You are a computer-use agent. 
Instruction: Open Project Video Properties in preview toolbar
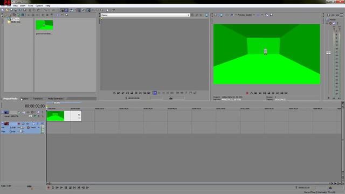pos(216,15)
